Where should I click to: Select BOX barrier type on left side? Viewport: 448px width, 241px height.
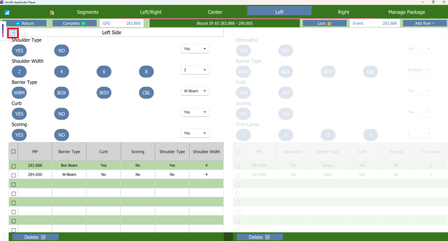tap(62, 93)
